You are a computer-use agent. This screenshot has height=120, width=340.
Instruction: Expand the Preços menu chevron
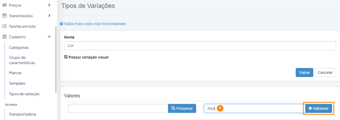tap(49, 5)
